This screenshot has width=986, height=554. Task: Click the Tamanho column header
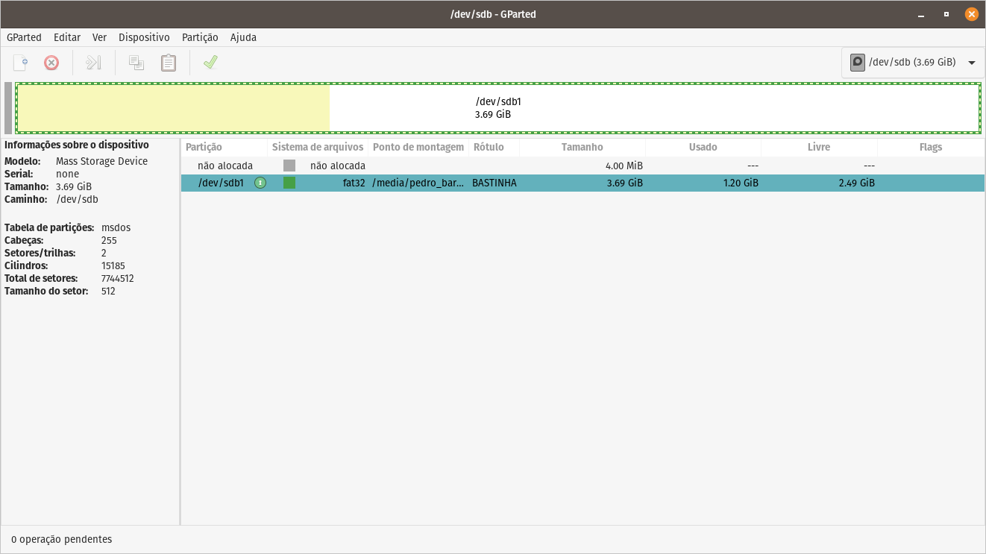(583, 148)
